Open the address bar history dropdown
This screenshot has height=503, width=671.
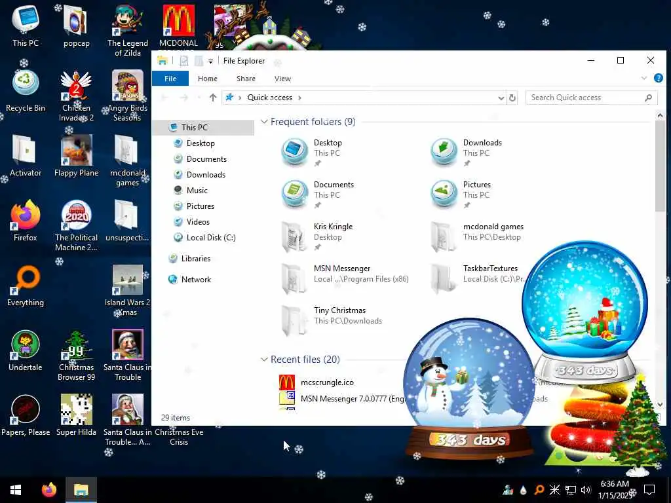[501, 98]
